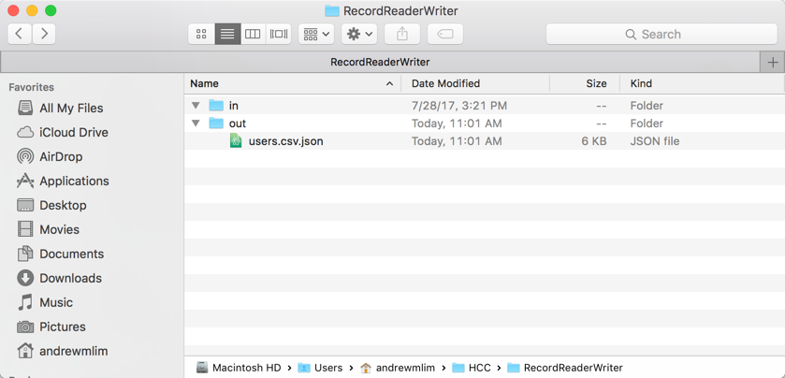The height and width of the screenshot is (378, 785).
Task: Open the Action gear menu
Action: point(359,34)
